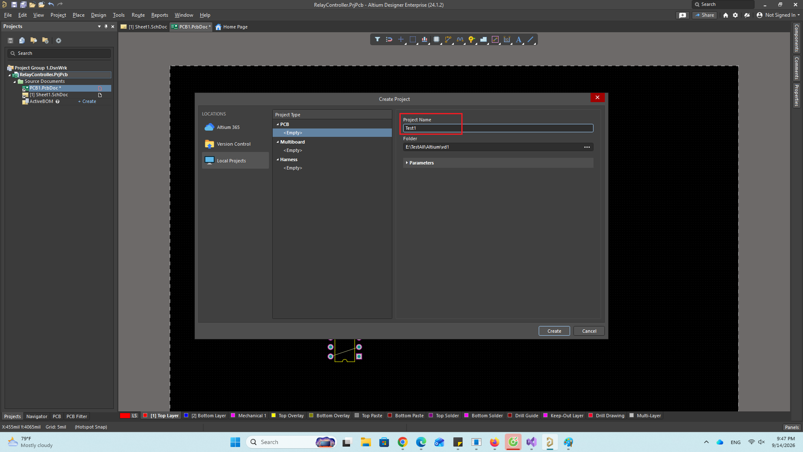803x452 pixels.
Task: Browse folder with ellipsis button
Action: click(587, 147)
